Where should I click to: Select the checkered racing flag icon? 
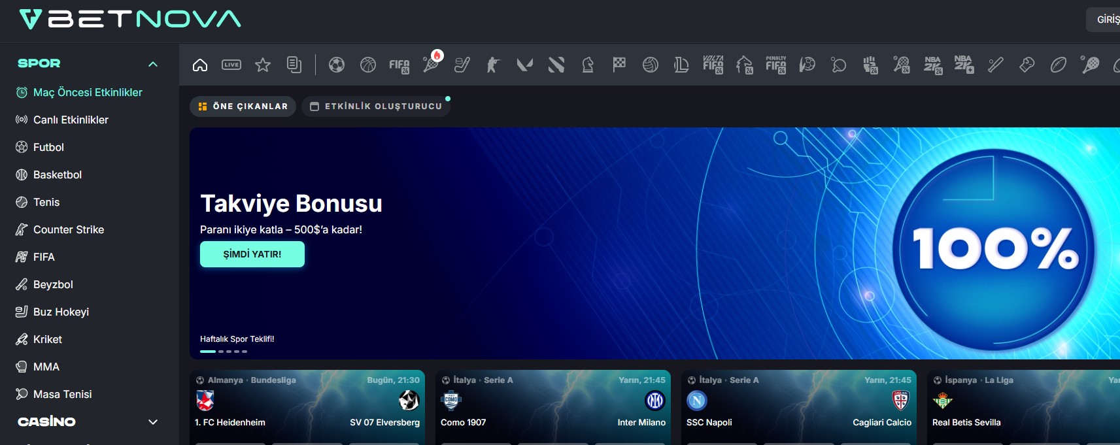coord(619,65)
